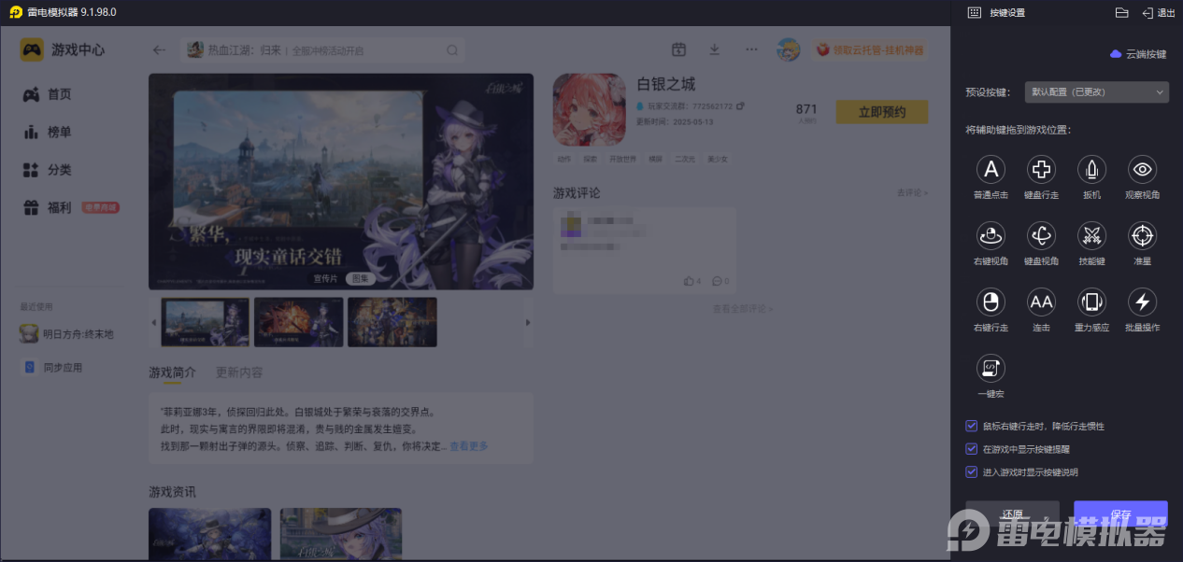Select the 右键视角 right-click view icon
Image resolution: width=1183 pixels, height=562 pixels.
991,235
